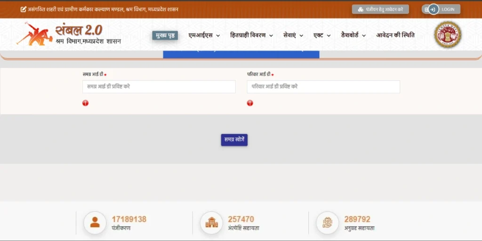Open आवेदन की स्थिति from the menu
Viewport: 482px width, 241px height.
point(395,35)
